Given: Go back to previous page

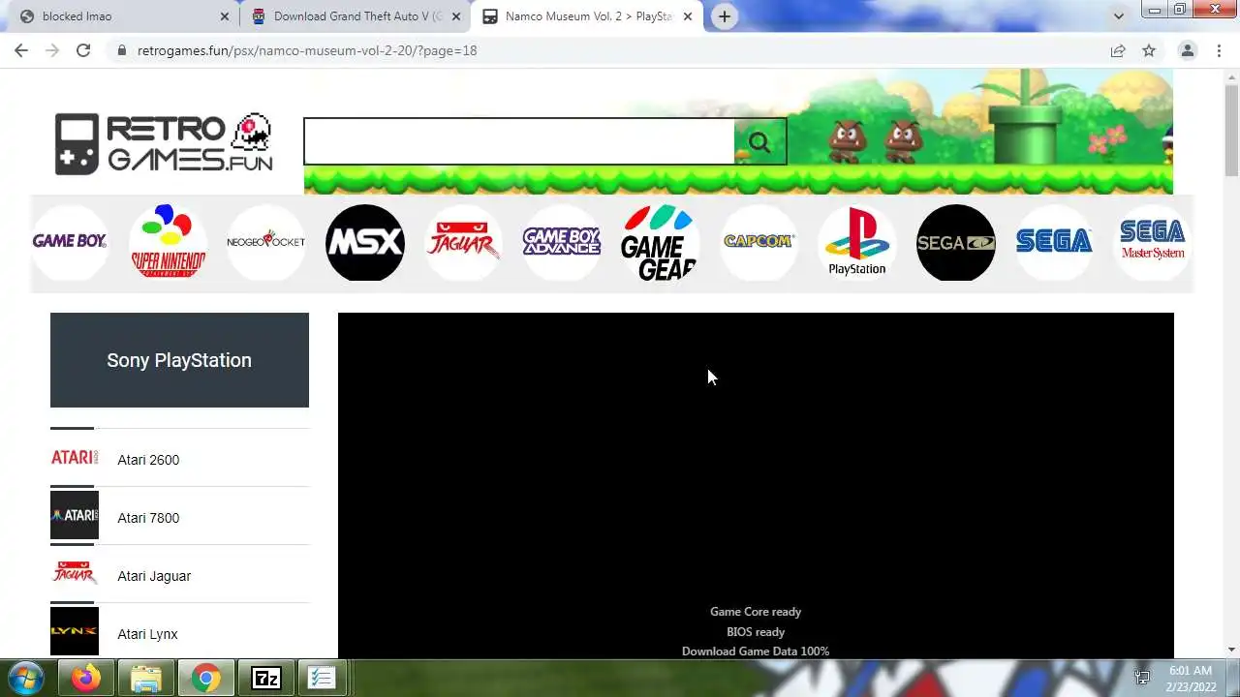Looking at the screenshot, I should (x=21, y=50).
